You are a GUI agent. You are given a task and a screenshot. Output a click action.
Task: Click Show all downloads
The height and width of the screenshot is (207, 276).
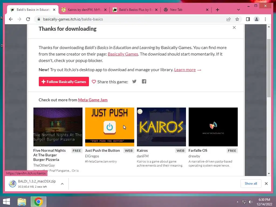tap(251, 183)
